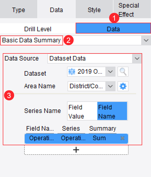The height and width of the screenshot is (177, 151).
Task: Click the Sum summary cell
Action: click(99, 138)
